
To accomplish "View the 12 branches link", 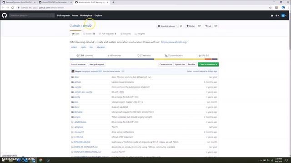I will [114, 55].
